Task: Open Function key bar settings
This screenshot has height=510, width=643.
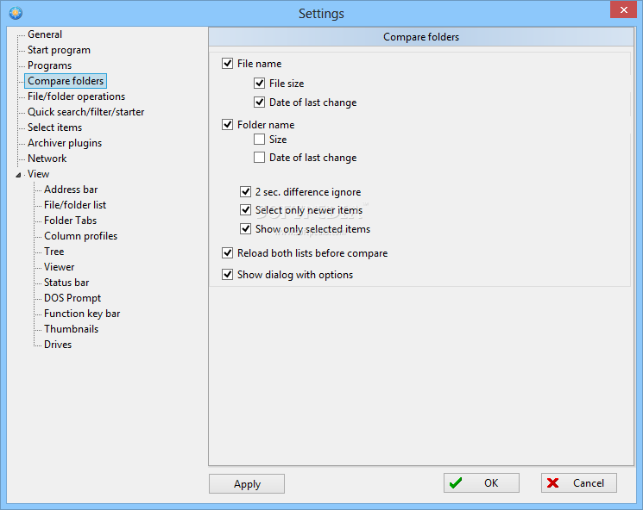Action: coord(82,314)
